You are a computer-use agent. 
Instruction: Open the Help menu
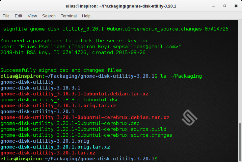(x=86, y=16)
